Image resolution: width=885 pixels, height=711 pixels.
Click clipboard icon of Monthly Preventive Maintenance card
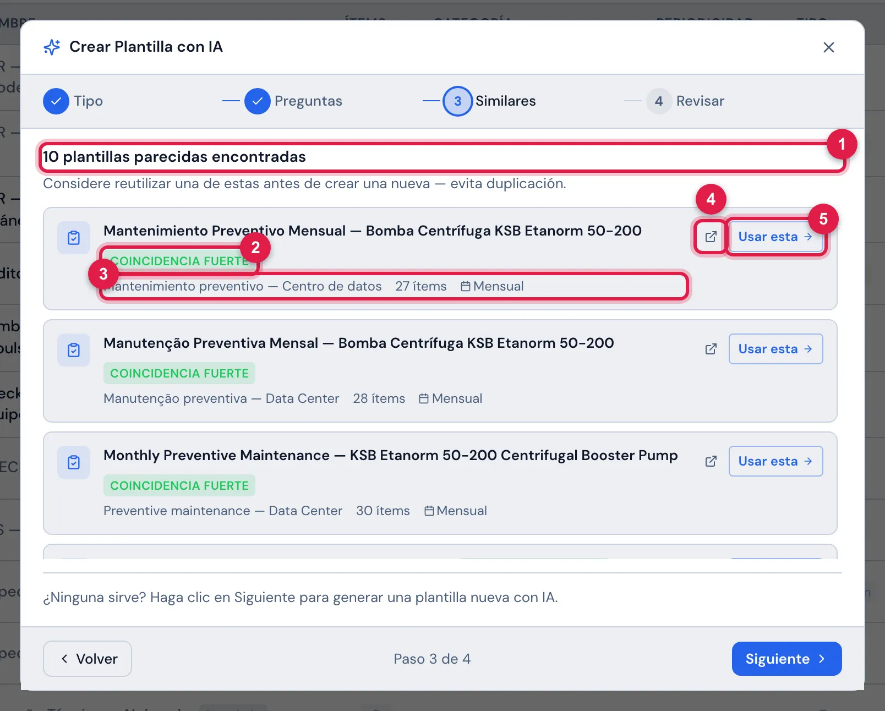(74, 462)
